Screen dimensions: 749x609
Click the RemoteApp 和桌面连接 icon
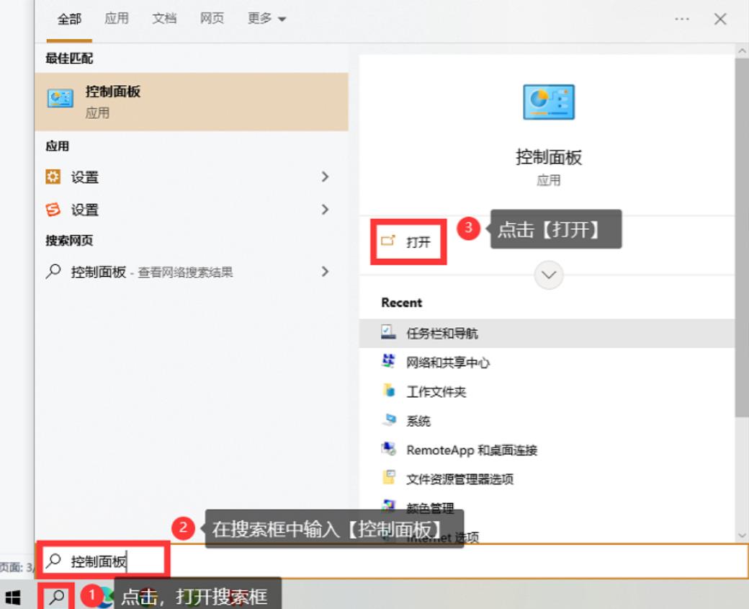coord(388,449)
